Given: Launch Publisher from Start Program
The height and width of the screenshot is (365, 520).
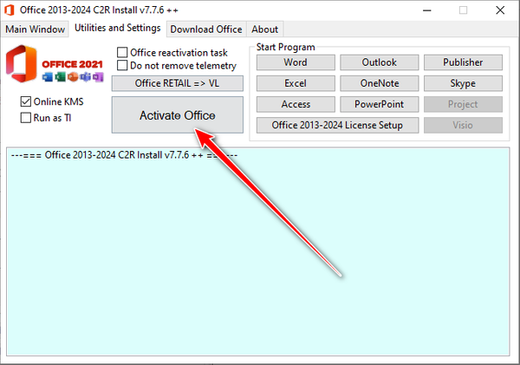Looking at the screenshot, I should coord(463,62).
